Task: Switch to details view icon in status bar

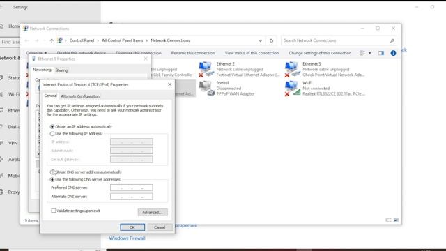Action: pos(388,220)
